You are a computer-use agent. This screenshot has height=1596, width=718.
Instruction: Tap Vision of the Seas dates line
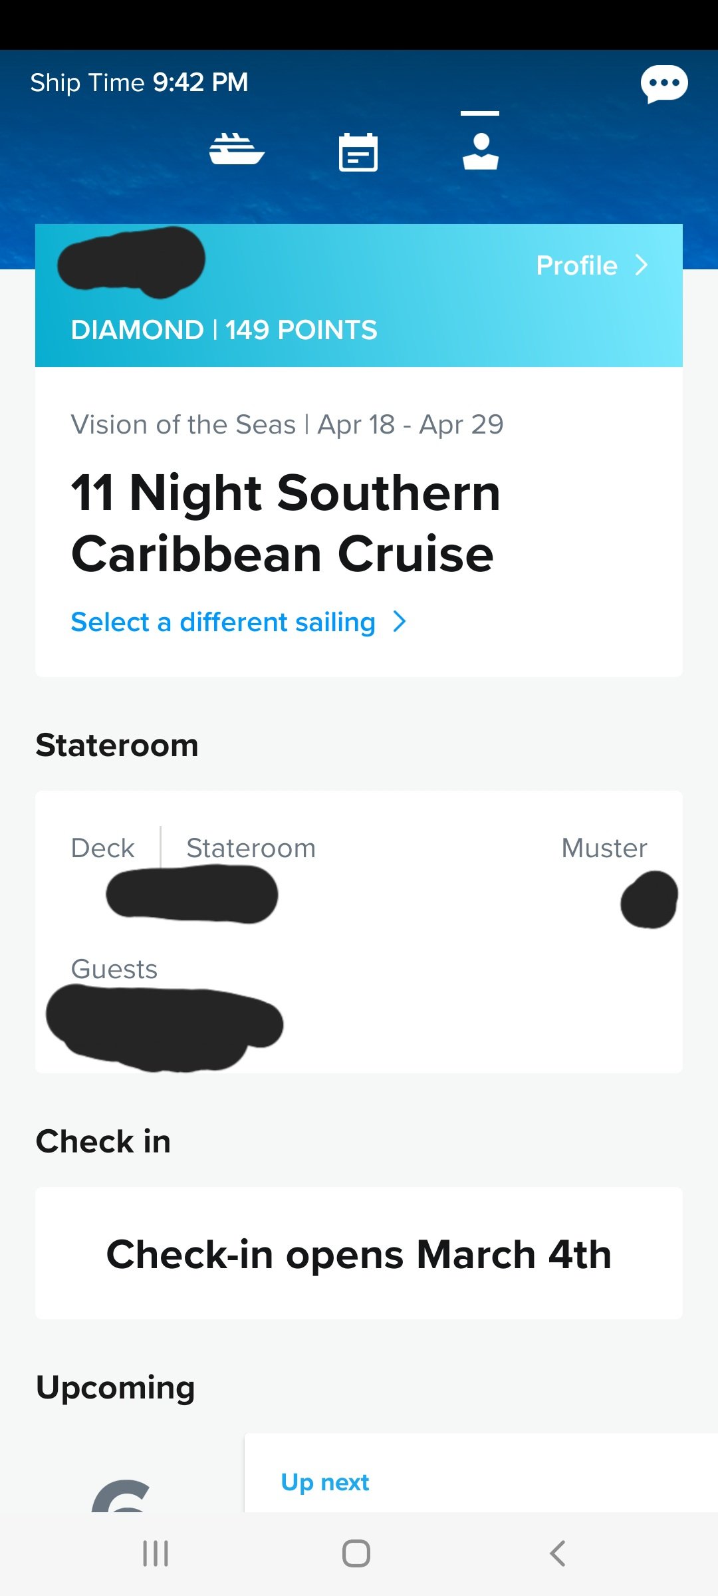click(x=287, y=424)
